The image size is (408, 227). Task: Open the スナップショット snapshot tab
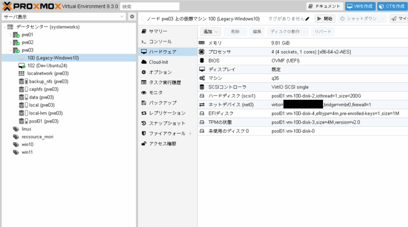(x=167, y=123)
